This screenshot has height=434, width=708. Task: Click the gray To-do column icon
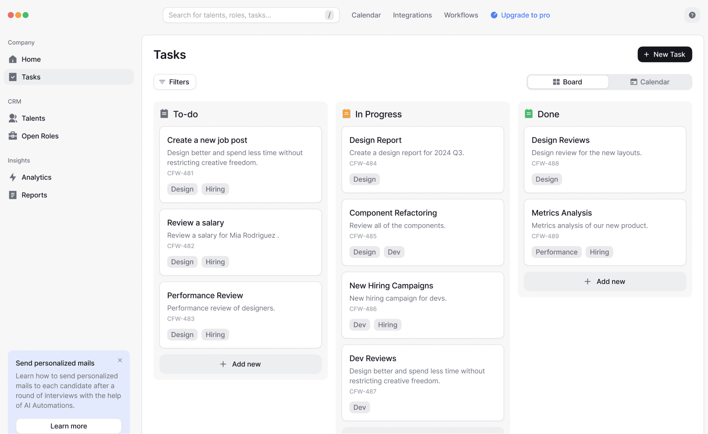(164, 114)
